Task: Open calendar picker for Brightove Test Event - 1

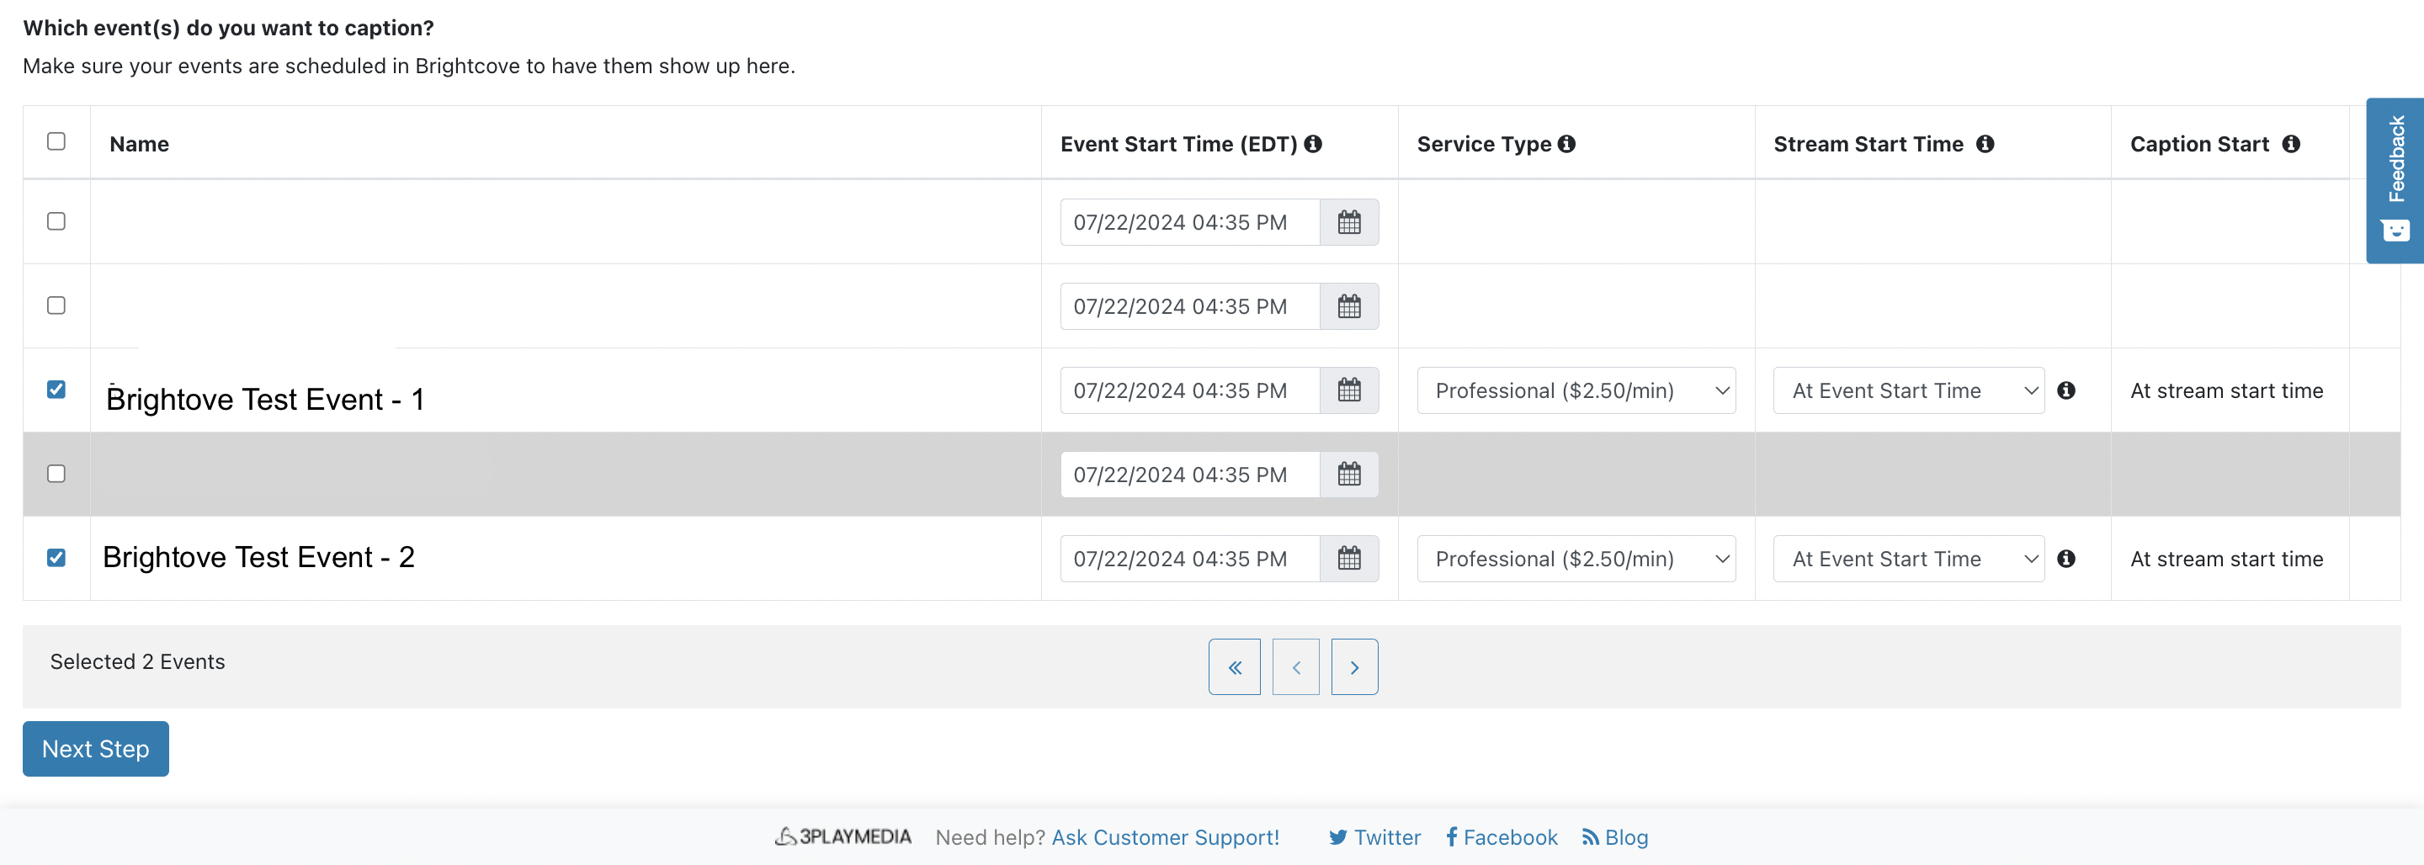Action: coord(1348,390)
